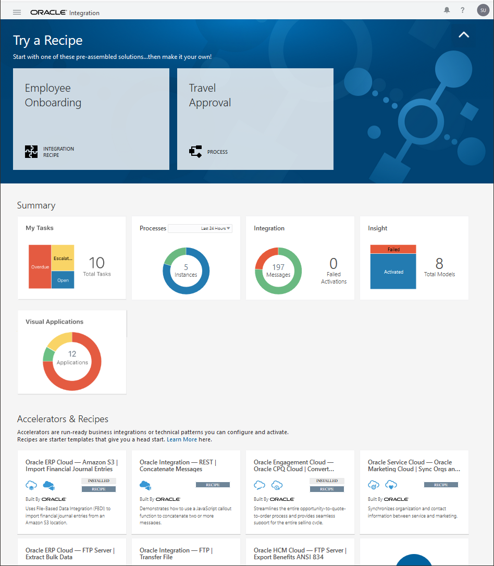Click RECIPE badge on Service Cloud card
Screen dimensions: 494x566
pyautogui.click(x=441, y=485)
